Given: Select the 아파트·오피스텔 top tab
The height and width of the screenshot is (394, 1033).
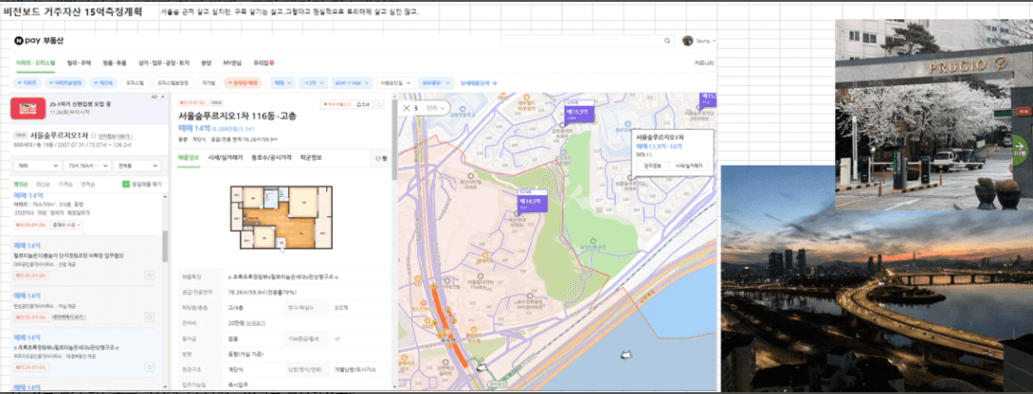Looking at the screenshot, I should [35, 62].
